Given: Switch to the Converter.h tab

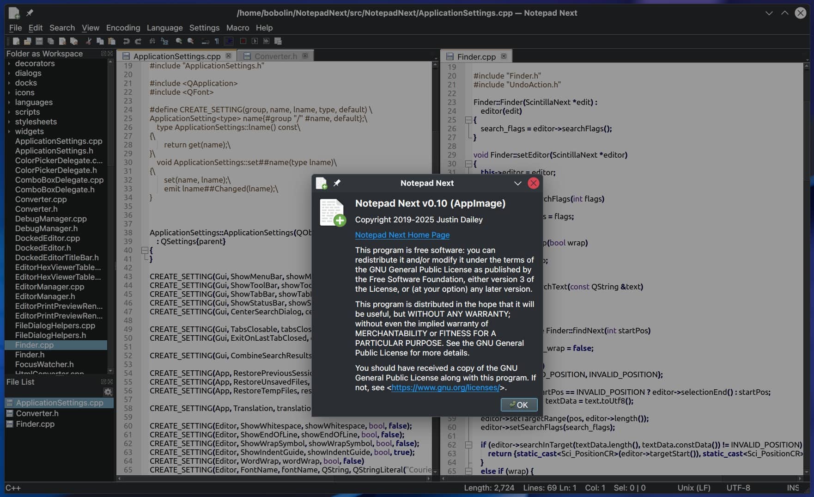Looking at the screenshot, I should click(x=276, y=56).
